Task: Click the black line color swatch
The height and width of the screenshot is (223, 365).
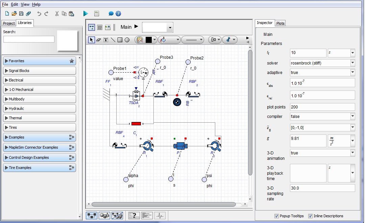Action: pos(149,40)
